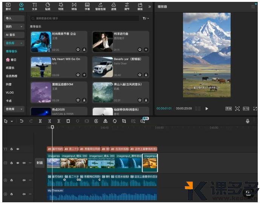Click the delete trash icon in timeline toolbar

(68, 121)
